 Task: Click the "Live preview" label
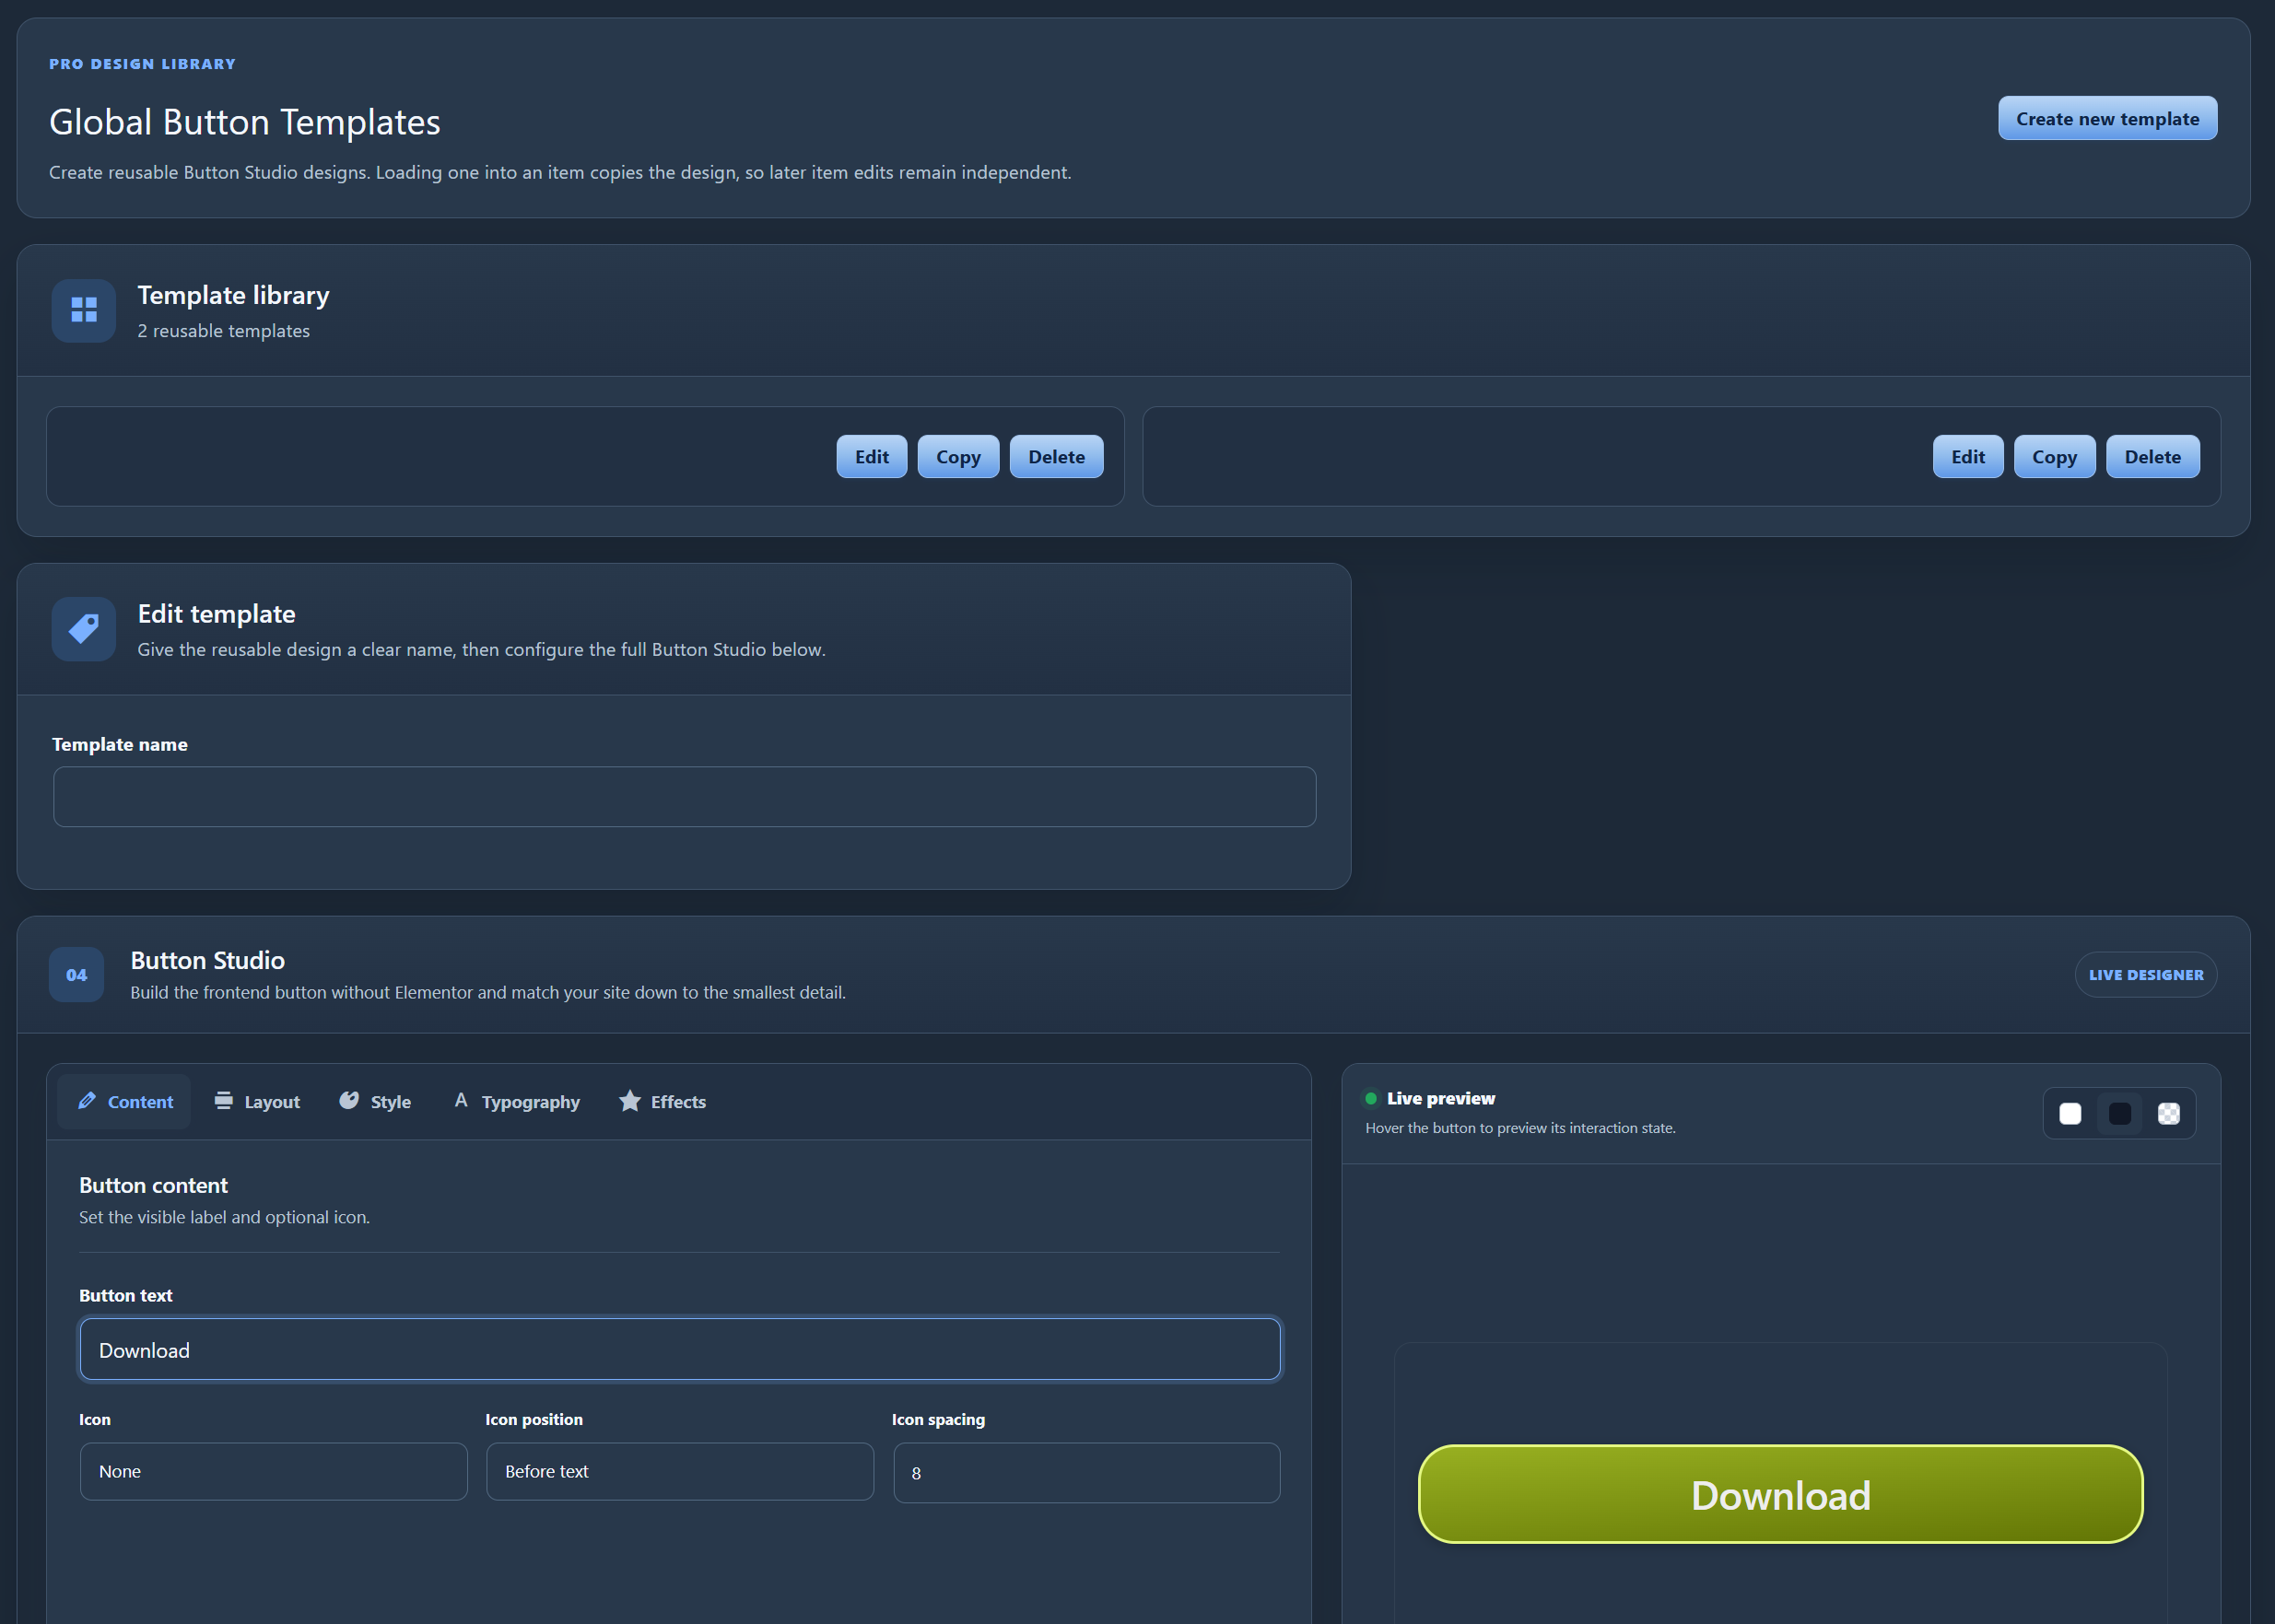coord(1440,1099)
